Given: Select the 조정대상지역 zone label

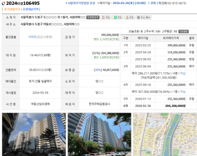Looking at the screenshot, I should (x=31, y=9).
